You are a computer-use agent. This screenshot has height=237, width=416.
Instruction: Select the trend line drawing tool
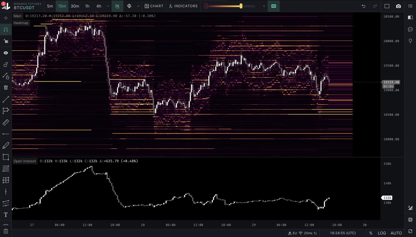[x=6, y=99]
